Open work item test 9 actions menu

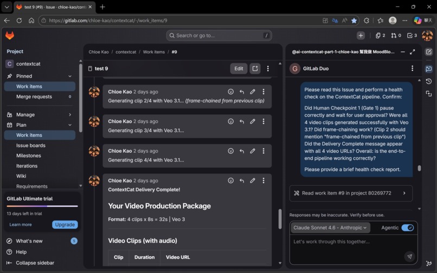point(268,69)
